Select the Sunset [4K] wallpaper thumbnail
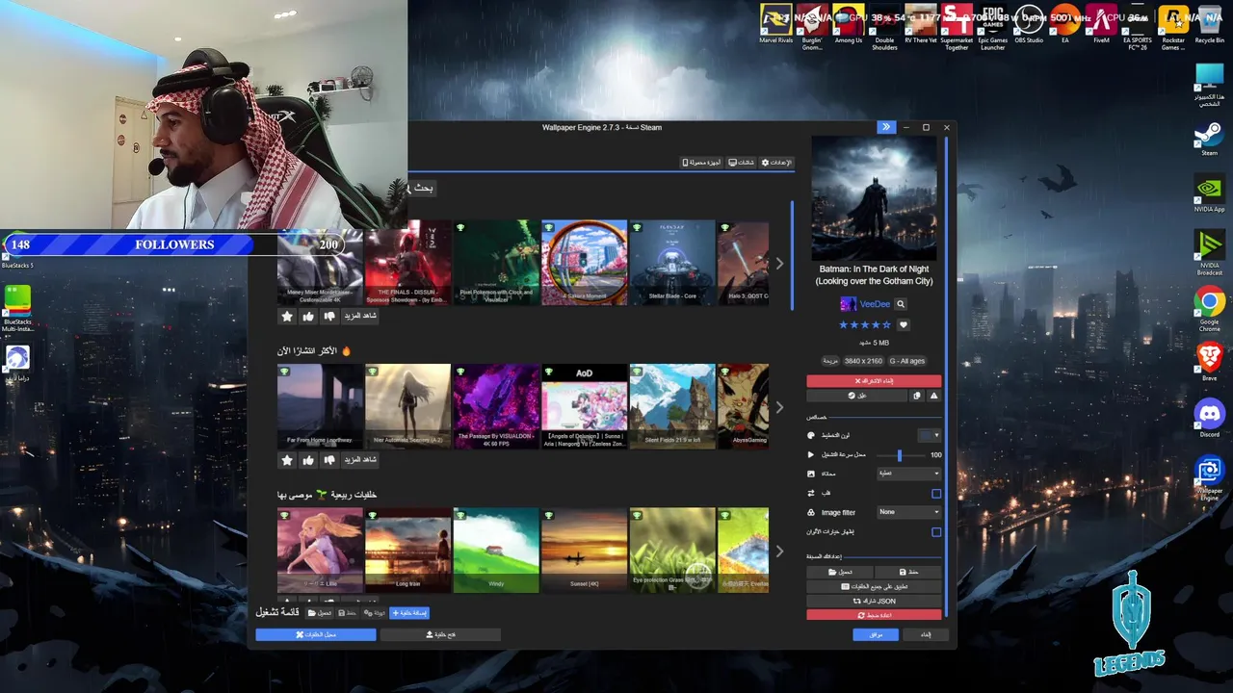1233x693 pixels. [585, 551]
